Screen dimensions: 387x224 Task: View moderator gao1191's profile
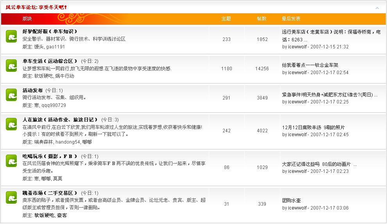point(56,47)
